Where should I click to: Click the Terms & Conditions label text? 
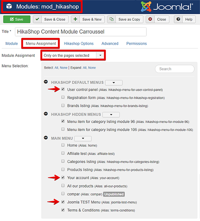click(83, 210)
